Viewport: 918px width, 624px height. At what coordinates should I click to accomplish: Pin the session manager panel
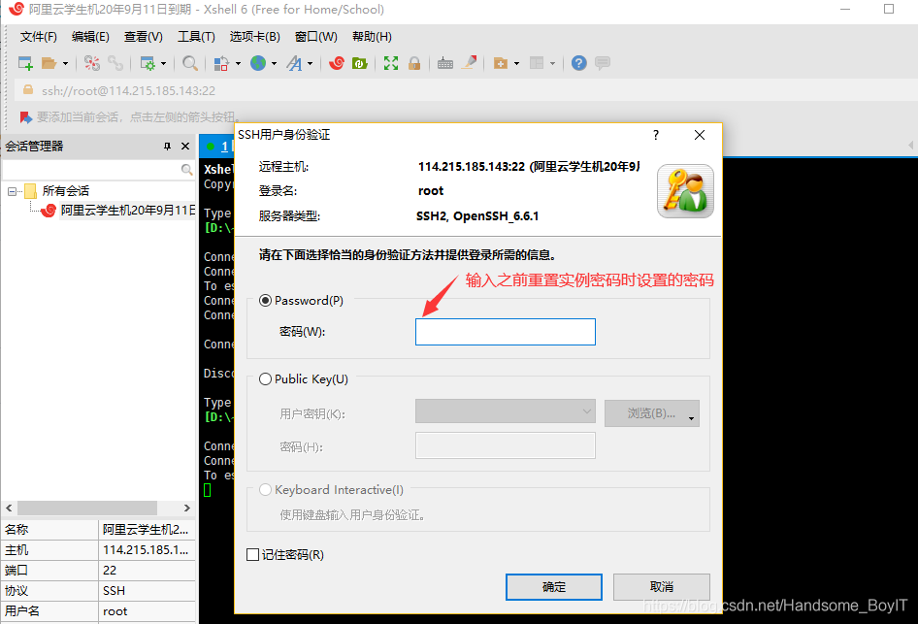(168, 147)
